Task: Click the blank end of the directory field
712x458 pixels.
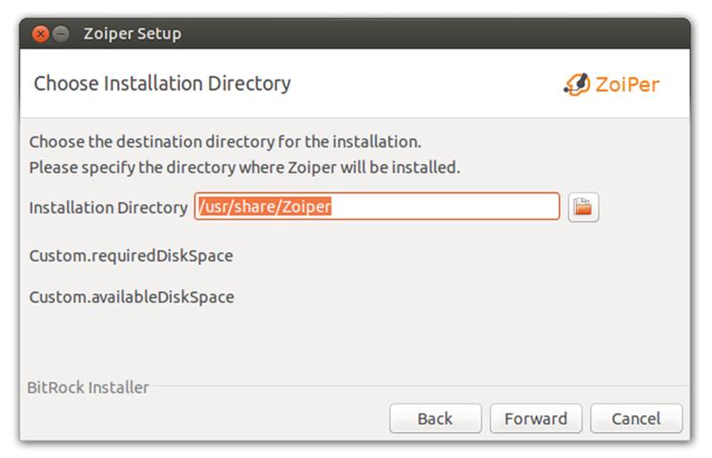Action: [445, 206]
